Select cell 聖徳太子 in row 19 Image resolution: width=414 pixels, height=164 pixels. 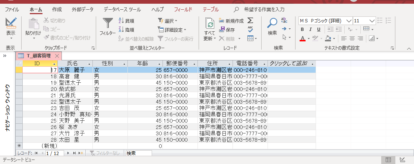click(75, 83)
